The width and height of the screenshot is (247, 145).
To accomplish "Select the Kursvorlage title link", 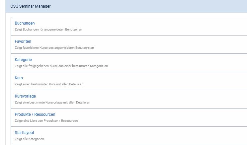I will 25,96.
